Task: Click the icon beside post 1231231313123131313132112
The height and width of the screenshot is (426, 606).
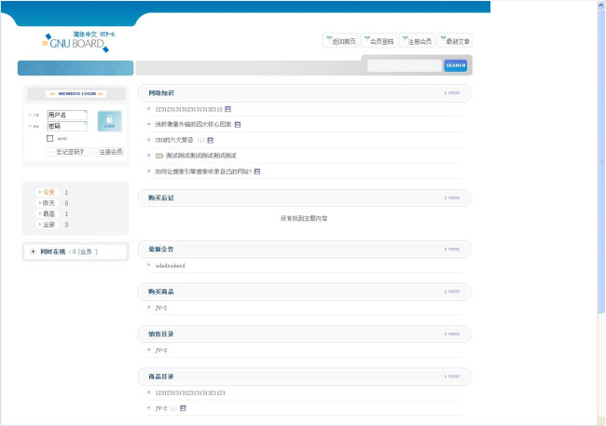Action: [x=228, y=108]
